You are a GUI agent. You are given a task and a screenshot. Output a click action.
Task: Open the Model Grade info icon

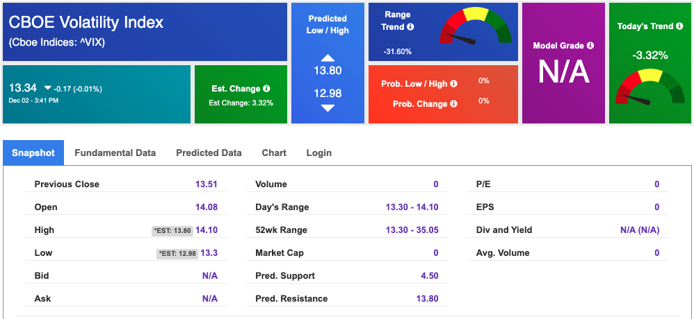click(590, 46)
